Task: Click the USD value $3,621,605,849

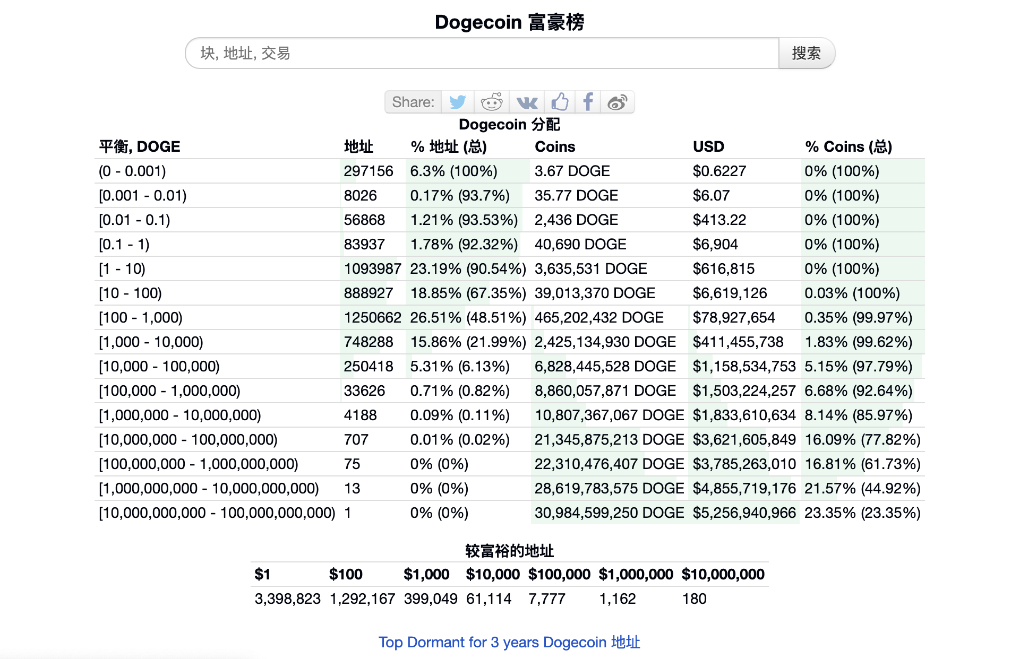Action: click(744, 439)
